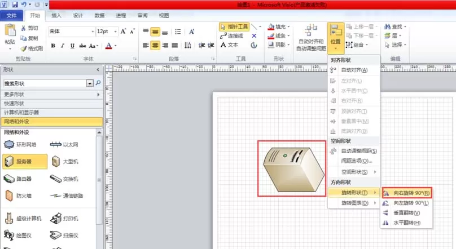Select the Router 路由器 shape
The image size is (456, 249).
(17, 179)
